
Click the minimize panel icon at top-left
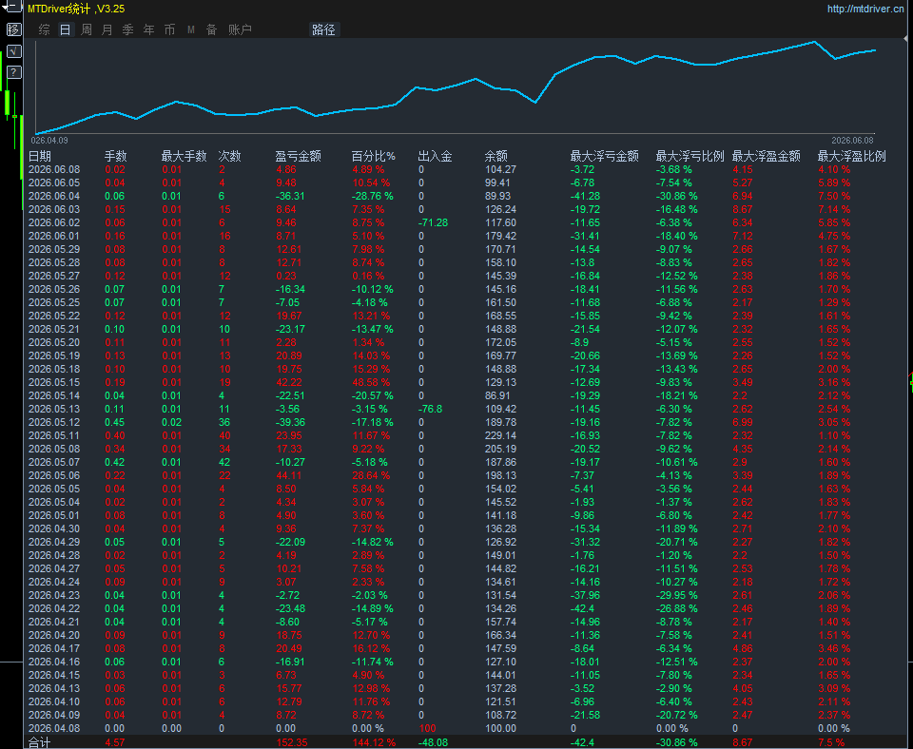point(13,8)
